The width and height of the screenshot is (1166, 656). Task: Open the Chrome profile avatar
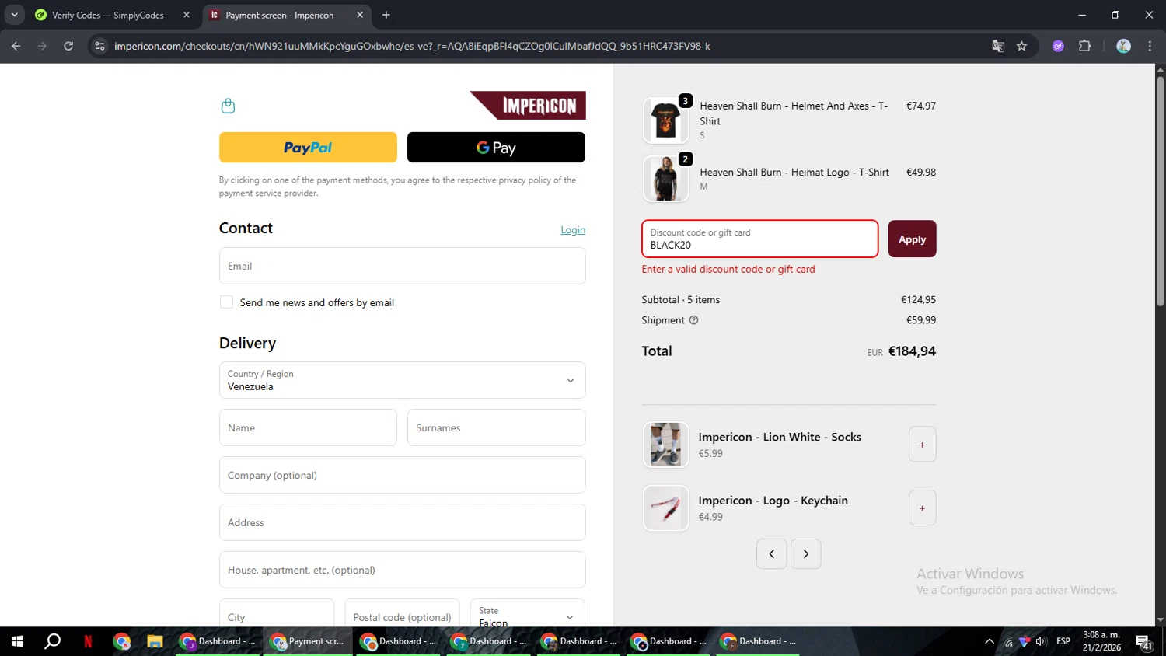click(1123, 46)
